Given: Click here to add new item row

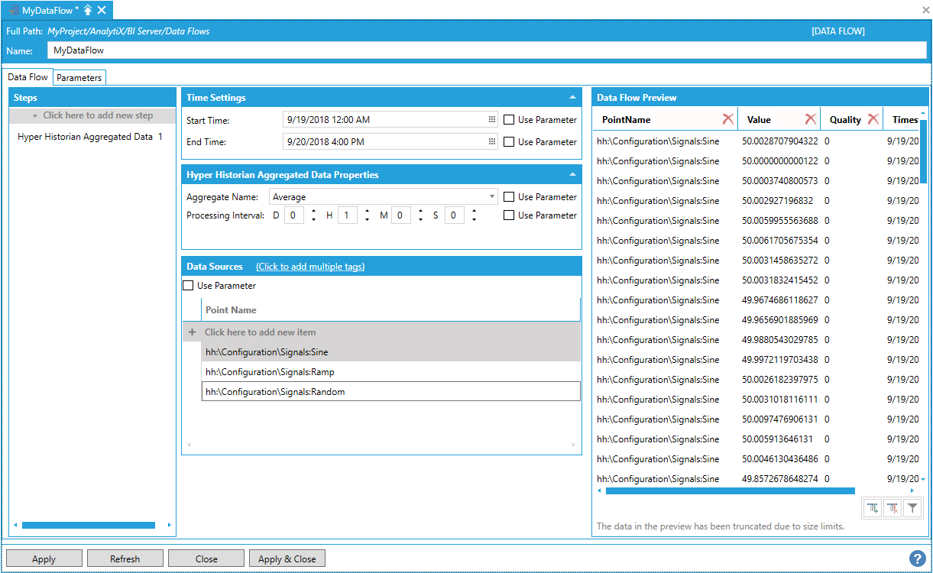Looking at the screenshot, I should click(x=382, y=332).
